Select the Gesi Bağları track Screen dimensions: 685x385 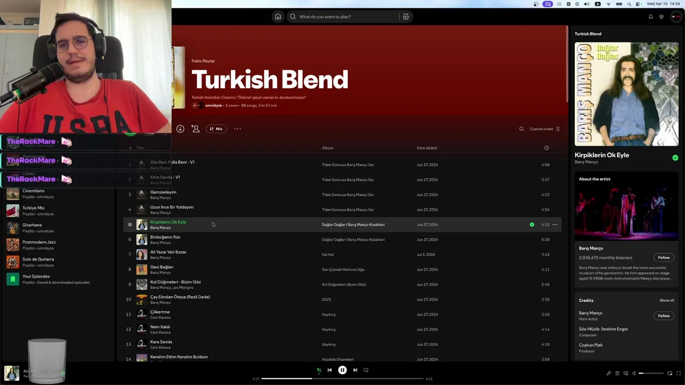342,269
